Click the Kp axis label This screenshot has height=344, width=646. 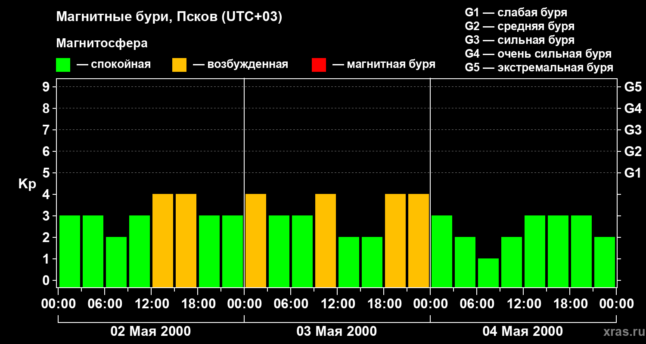[27, 184]
